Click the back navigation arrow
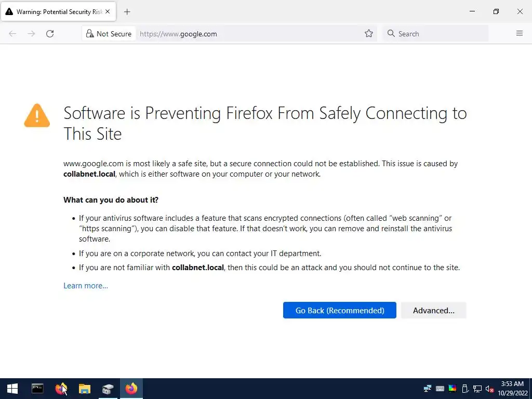Image resolution: width=532 pixels, height=399 pixels. click(12, 34)
